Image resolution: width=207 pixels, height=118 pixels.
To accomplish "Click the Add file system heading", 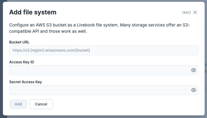I will (x=33, y=12).
